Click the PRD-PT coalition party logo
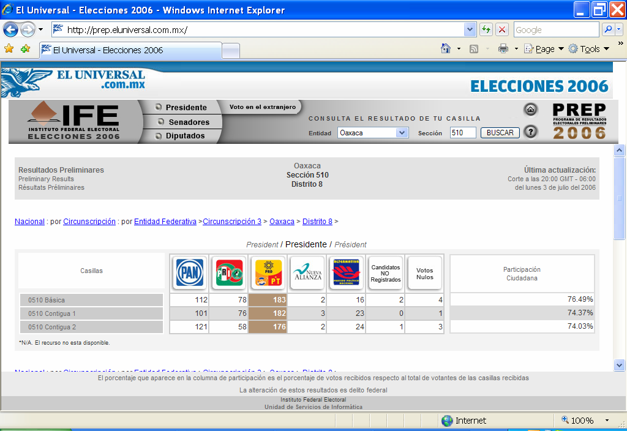Screen dimensions: 627x431 [x=268, y=272]
